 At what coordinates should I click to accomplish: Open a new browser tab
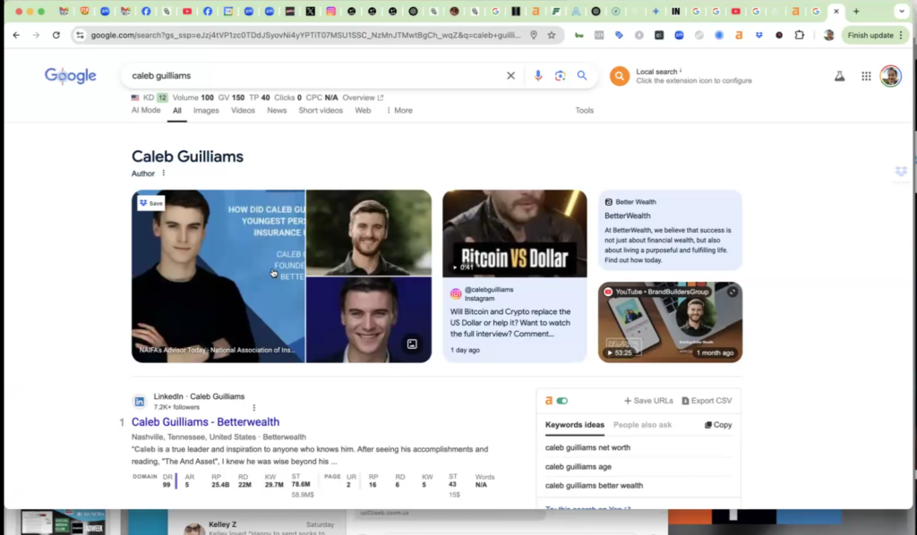[856, 11]
